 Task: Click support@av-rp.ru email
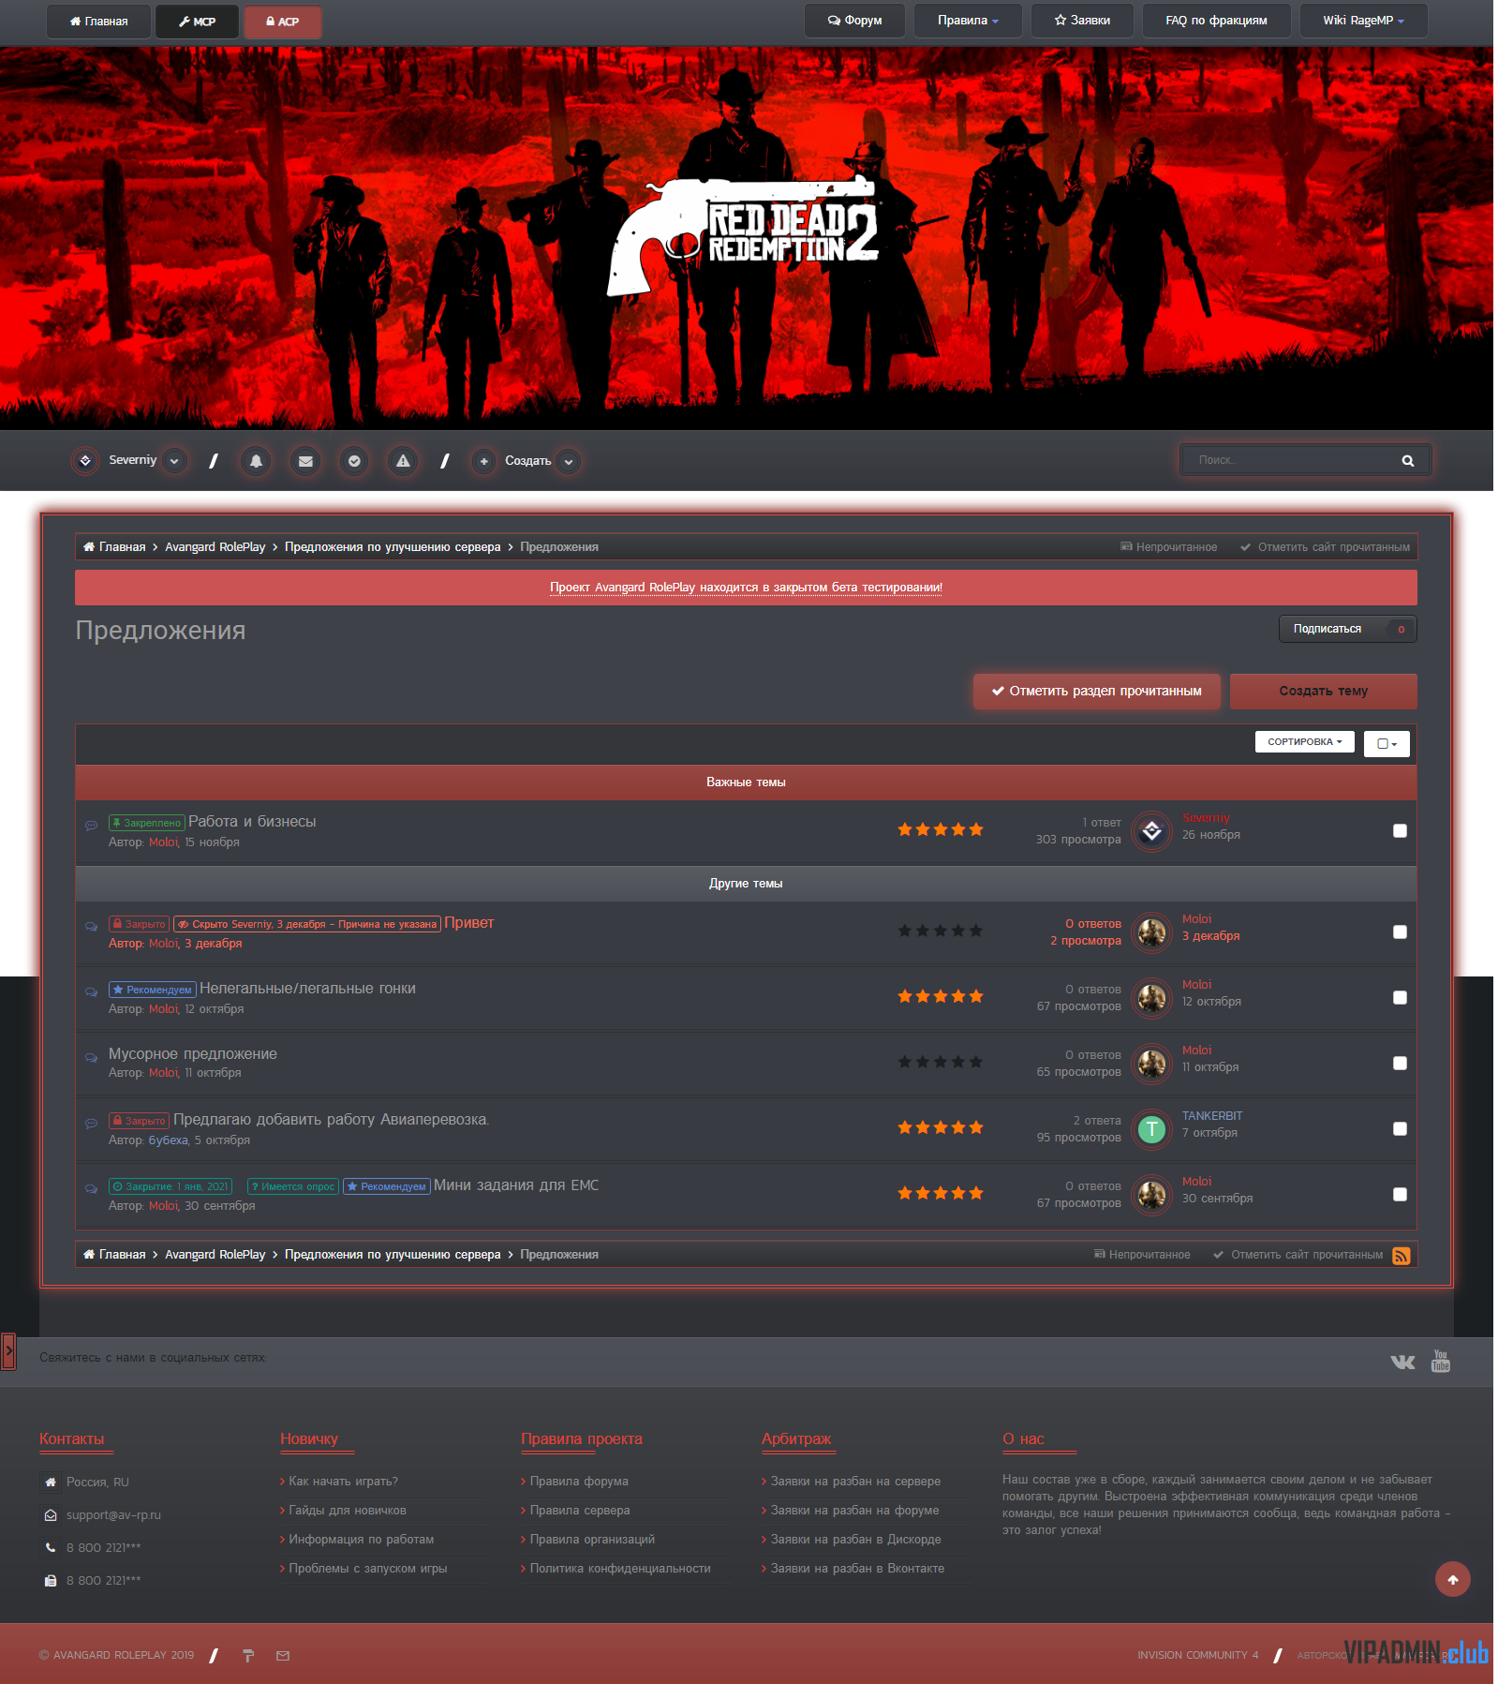click(113, 1515)
